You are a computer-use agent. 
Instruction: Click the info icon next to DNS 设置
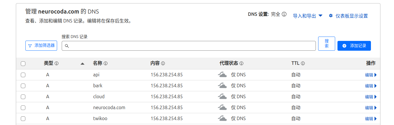click(284, 14)
